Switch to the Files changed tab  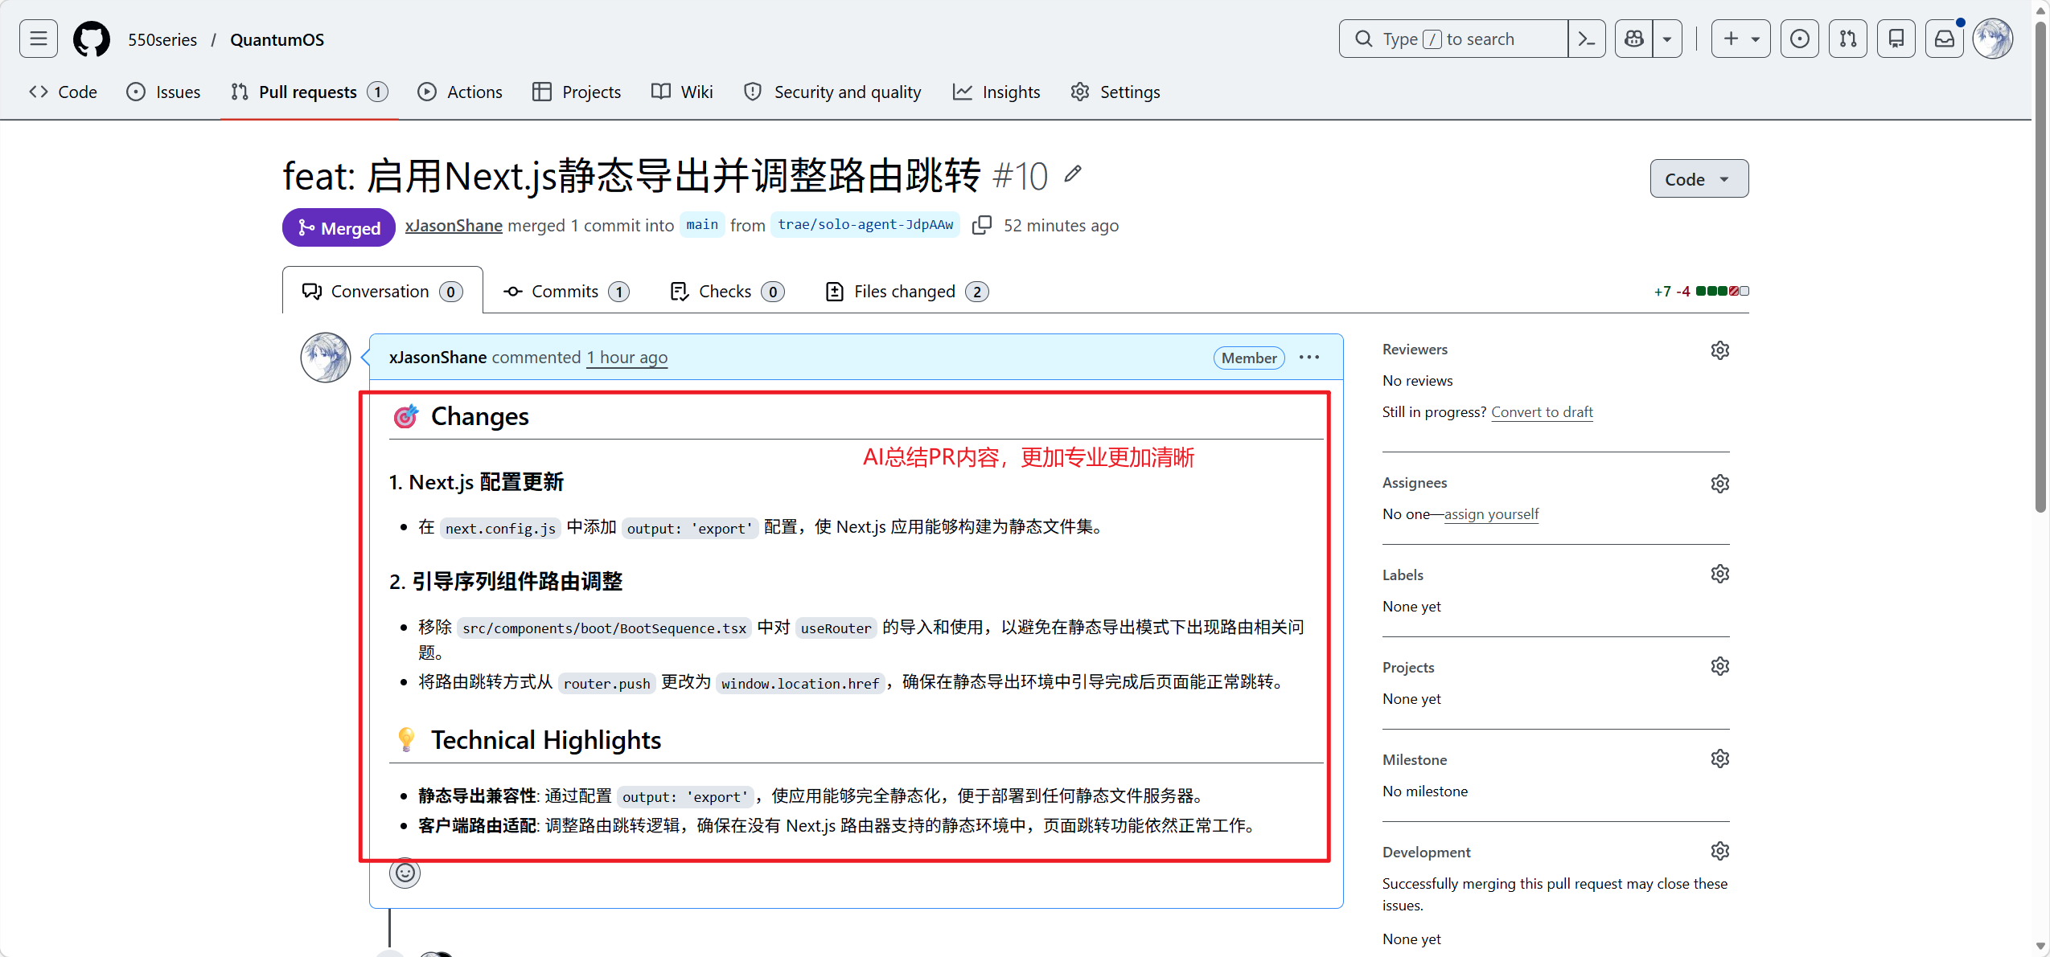pyautogui.click(x=906, y=292)
